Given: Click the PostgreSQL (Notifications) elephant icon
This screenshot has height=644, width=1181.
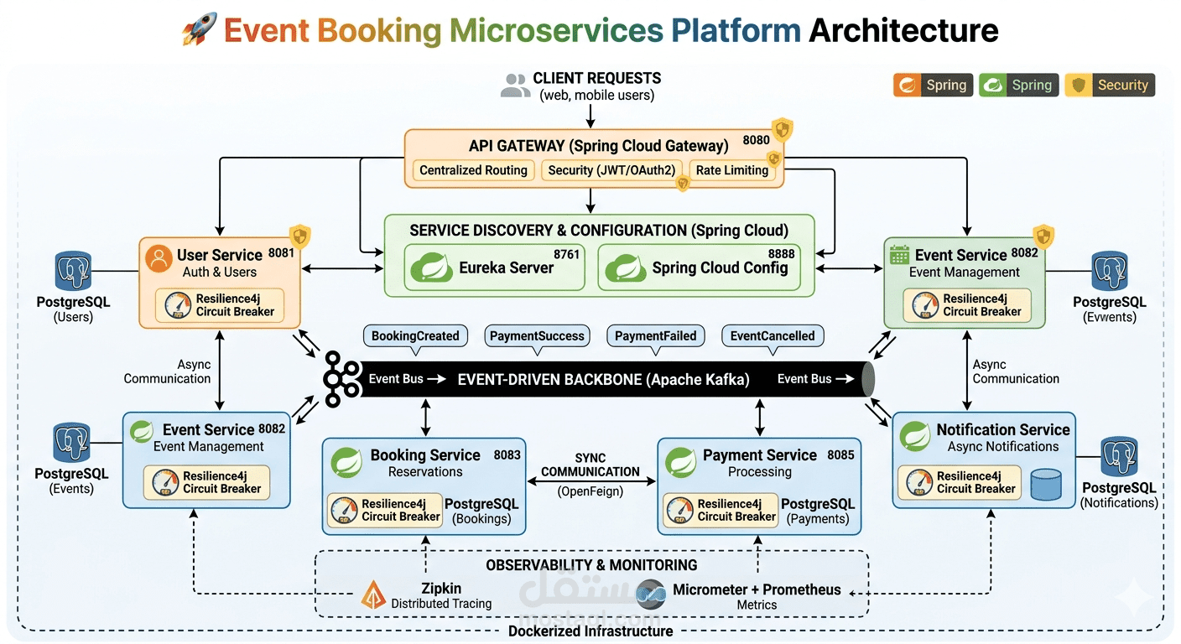Looking at the screenshot, I should (x=1119, y=457).
